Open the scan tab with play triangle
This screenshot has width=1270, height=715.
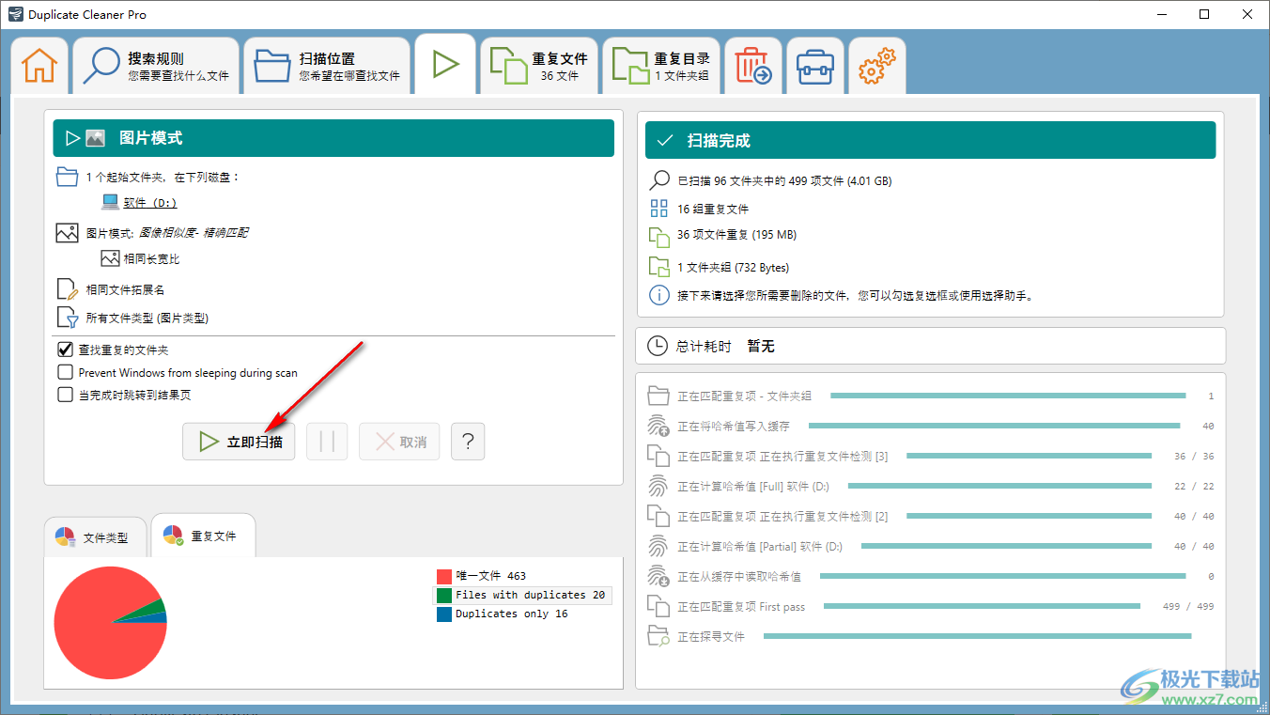pos(445,64)
